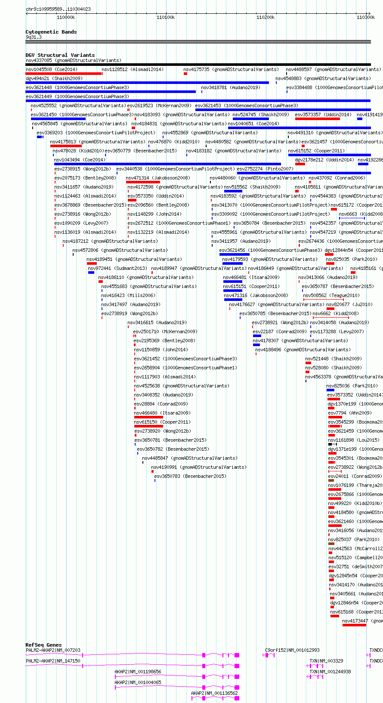
Task: Open esv2752274 (Pinto2007) variant label
Action: [x=265, y=169]
